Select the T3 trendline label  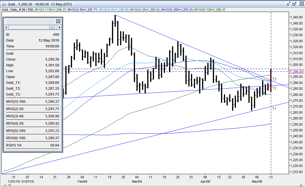[274, 79]
